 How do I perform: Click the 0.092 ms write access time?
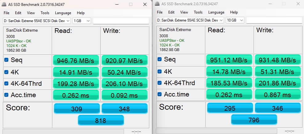[x=125, y=95]
